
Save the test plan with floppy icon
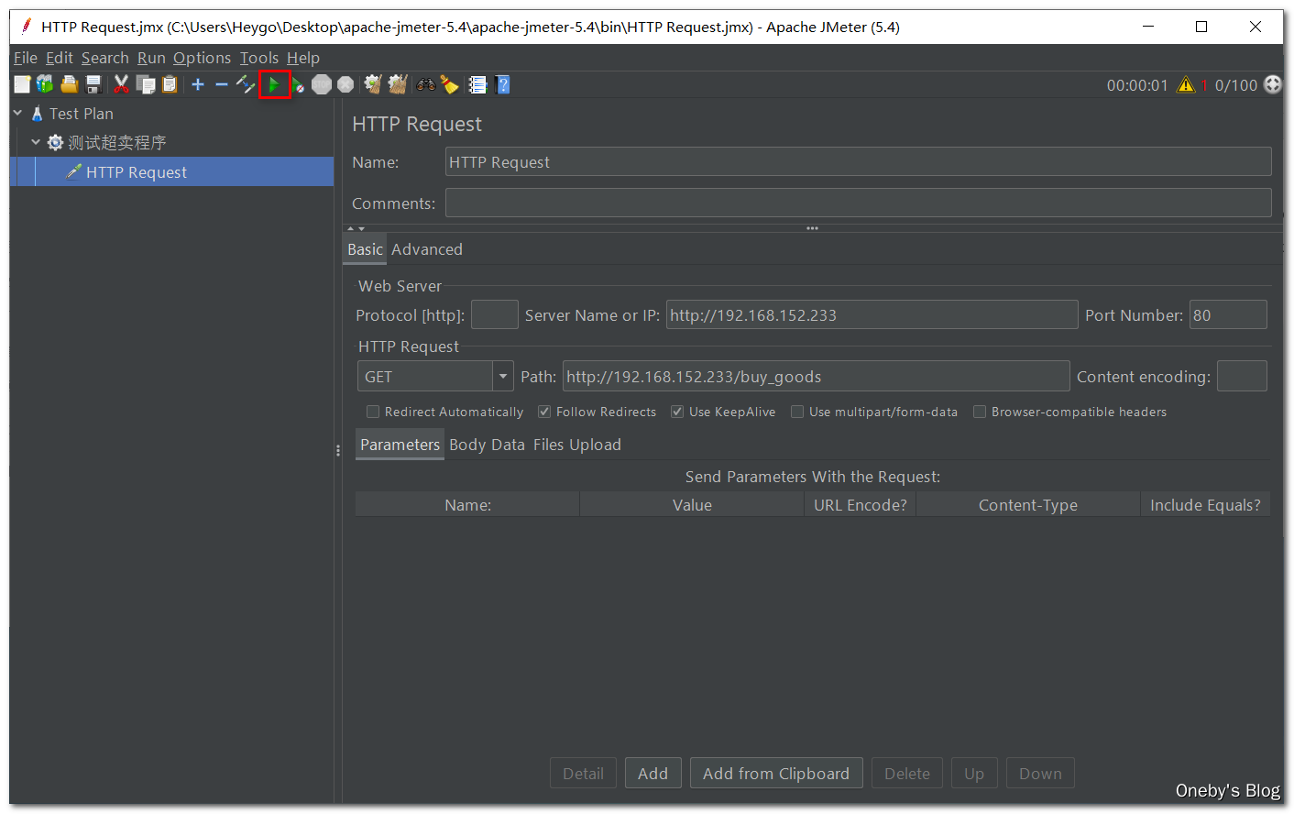pyautogui.click(x=93, y=84)
